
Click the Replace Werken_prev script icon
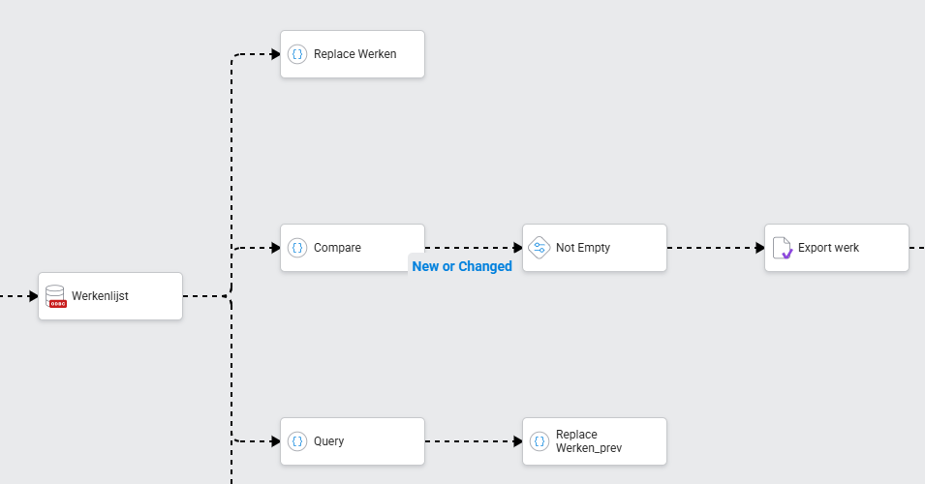point(540,441)
